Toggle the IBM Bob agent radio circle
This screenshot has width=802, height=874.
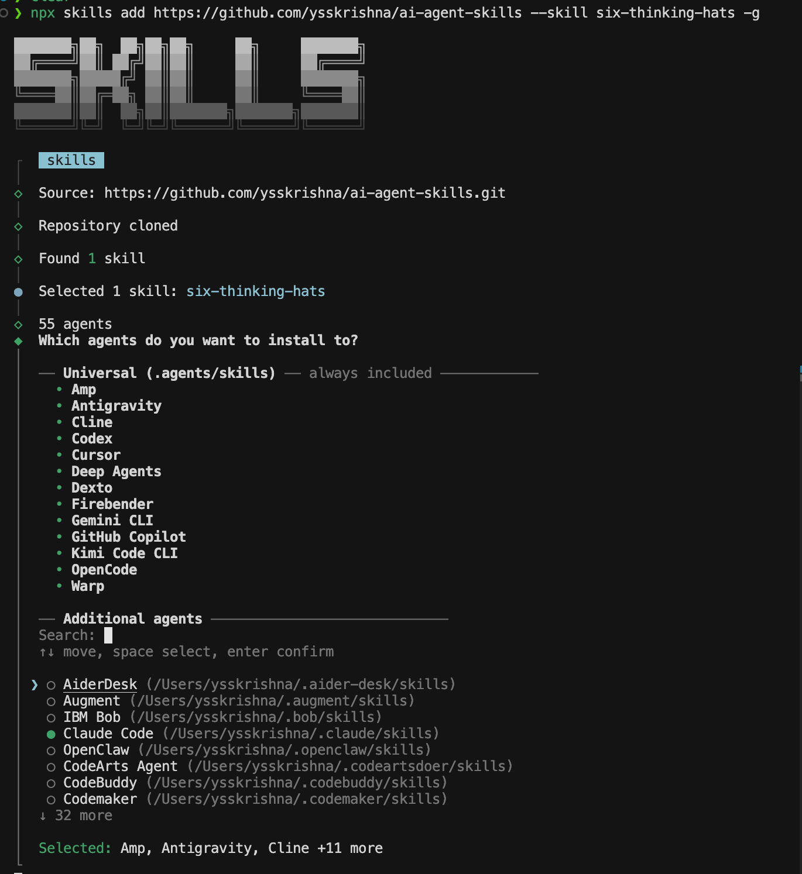(x=51, y=718)
